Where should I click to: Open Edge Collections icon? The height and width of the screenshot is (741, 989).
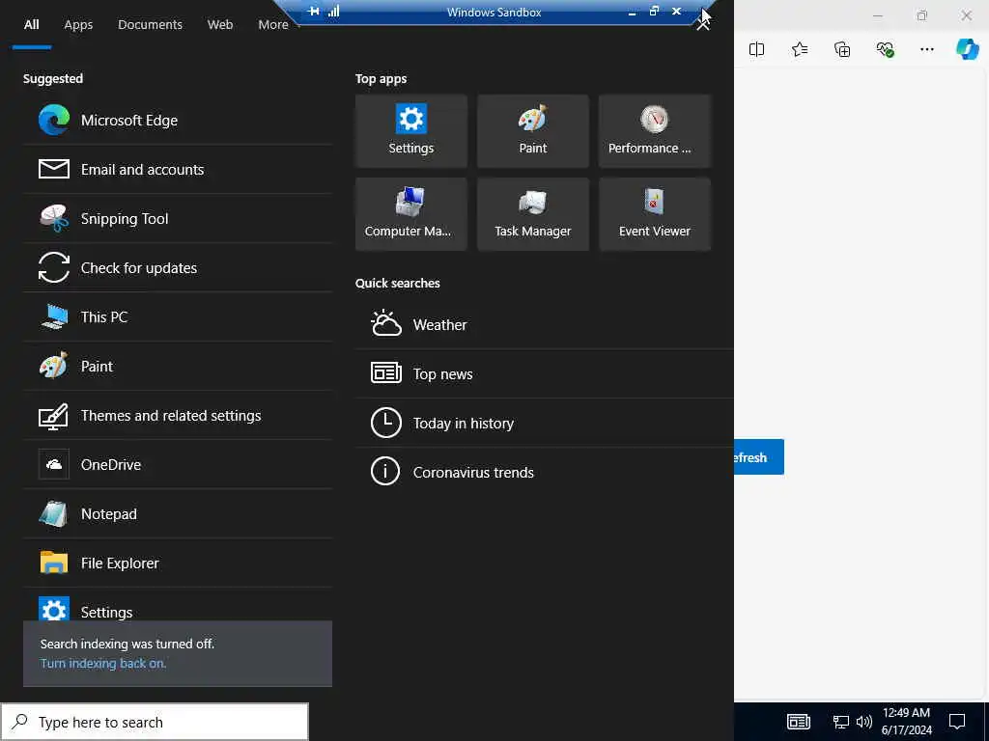pos(842,49)
